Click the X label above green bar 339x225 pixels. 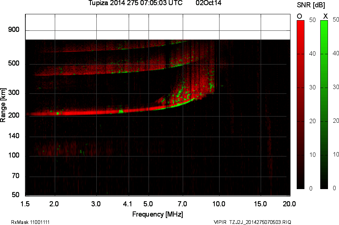(325, 16)
